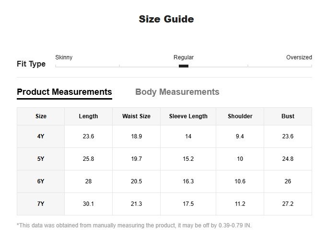Click the 30.1 length value for 7Y
326x236 pixels.
(88, 204)
